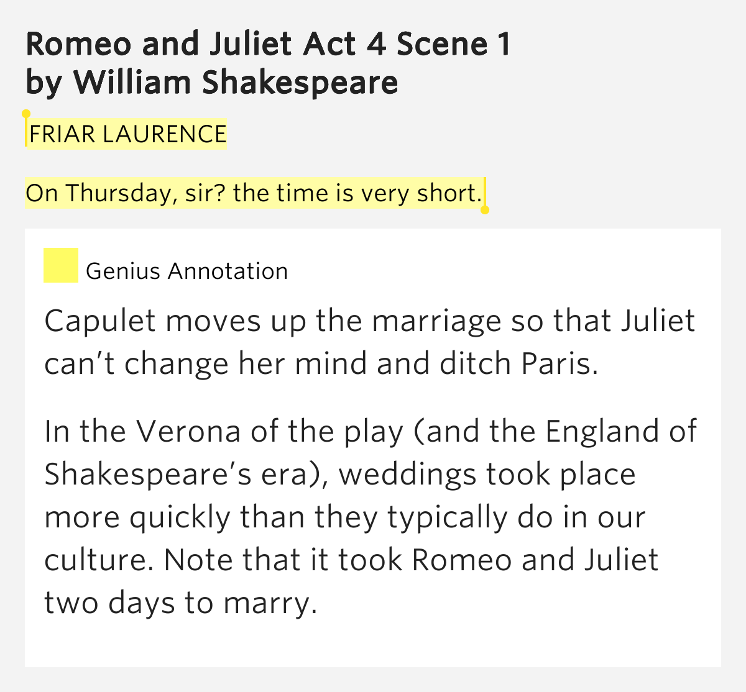Click the phrase 'two days to marry'

[x=180, y=603]
